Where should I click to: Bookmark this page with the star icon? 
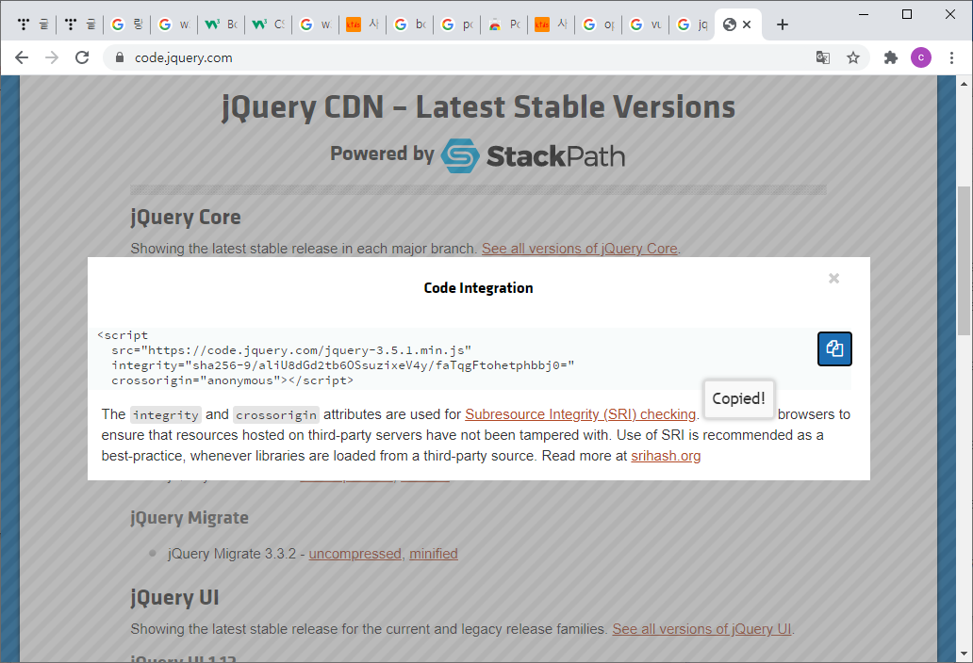[853, 57]
